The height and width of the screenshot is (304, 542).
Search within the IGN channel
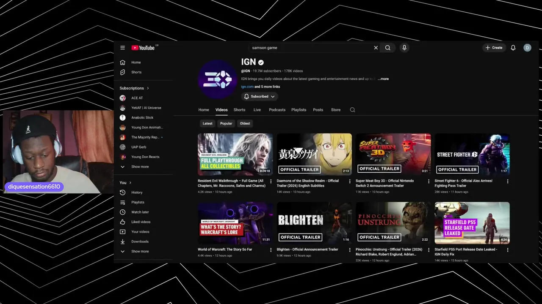[x=352, y=110]
